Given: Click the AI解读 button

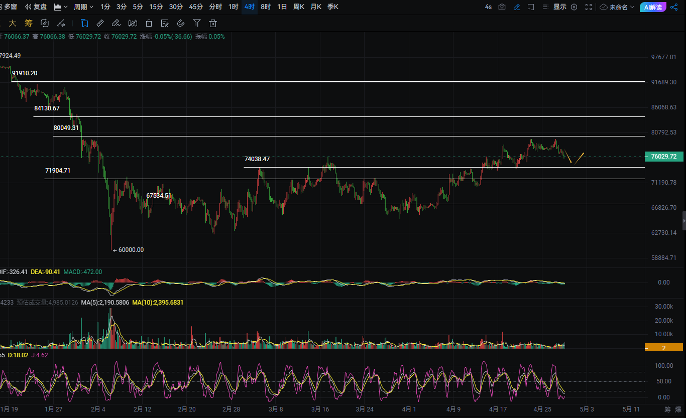Looking at the screenshot, I should pos(652,7).
